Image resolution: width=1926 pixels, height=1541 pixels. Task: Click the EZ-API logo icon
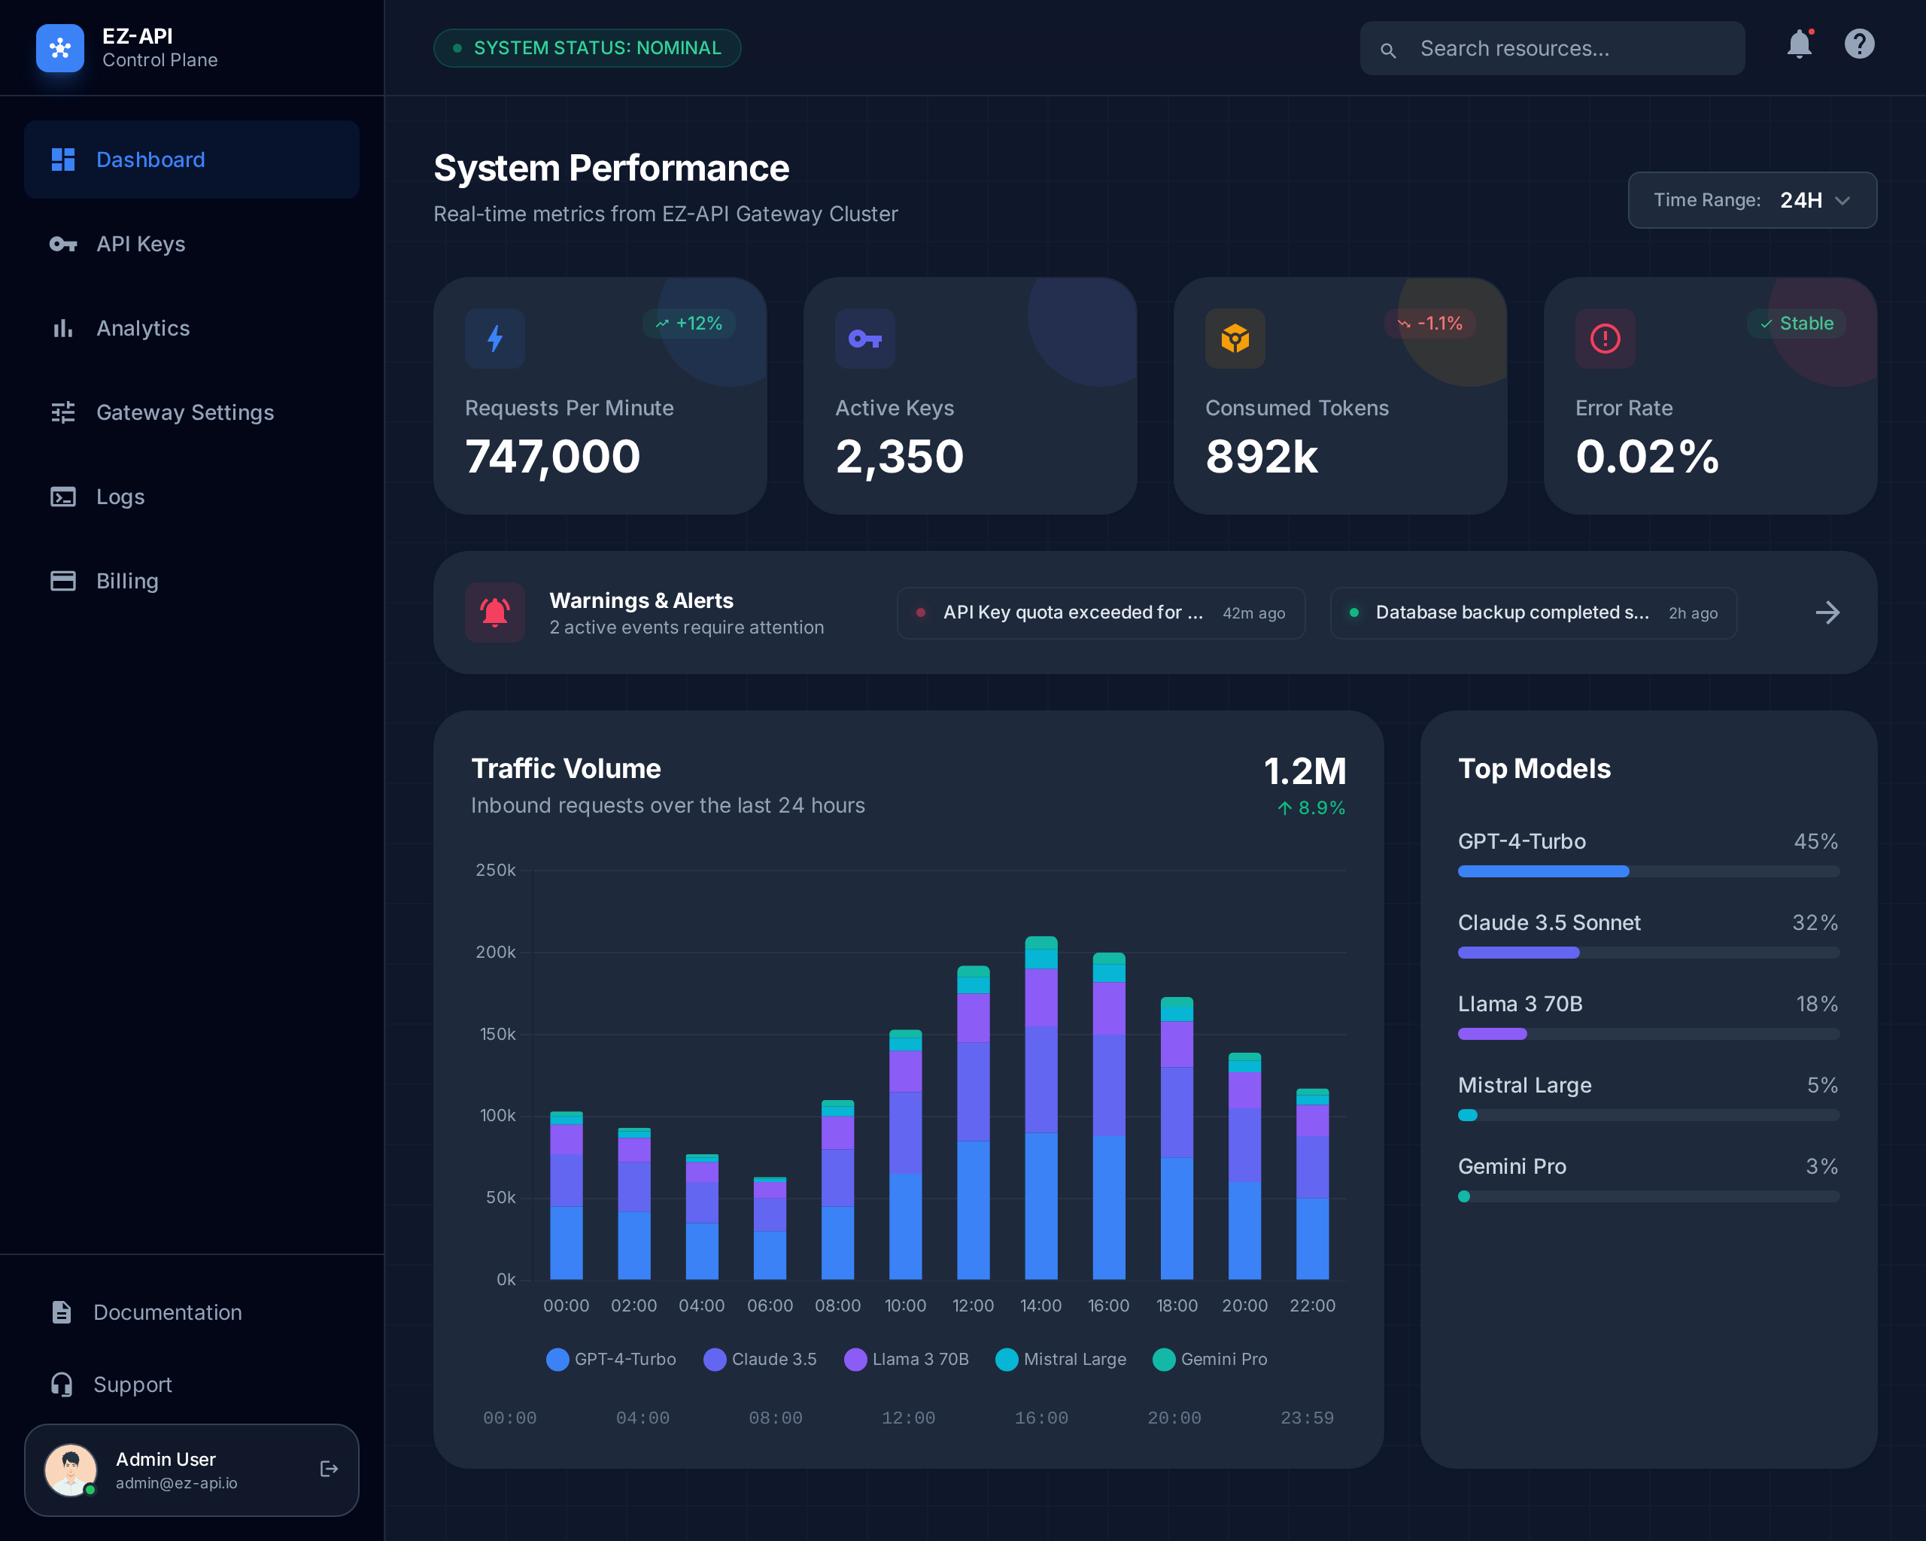point(60,48)
